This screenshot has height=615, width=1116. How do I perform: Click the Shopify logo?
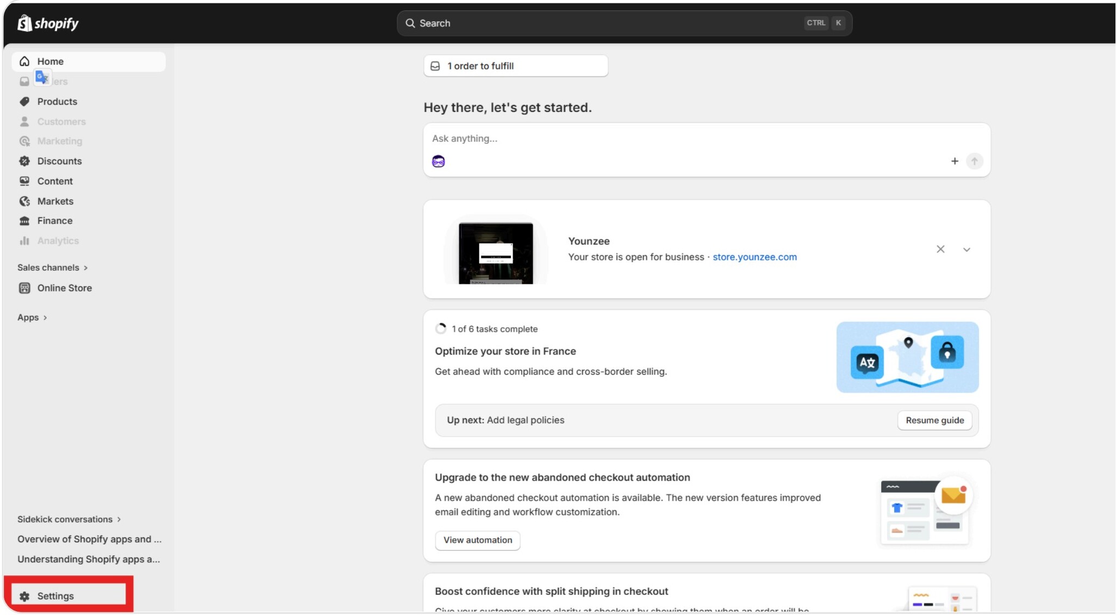(48, 23)
